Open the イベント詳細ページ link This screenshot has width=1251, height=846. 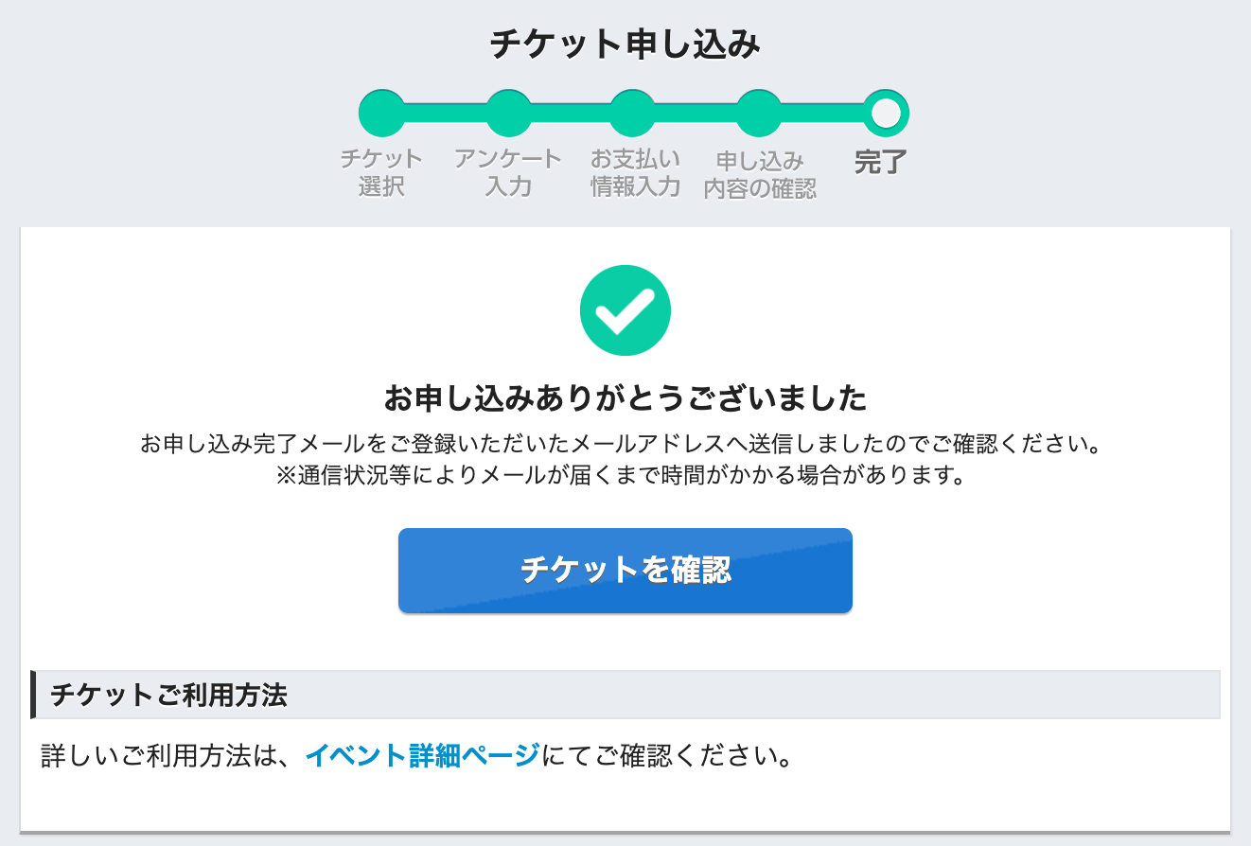click(422, 757)
